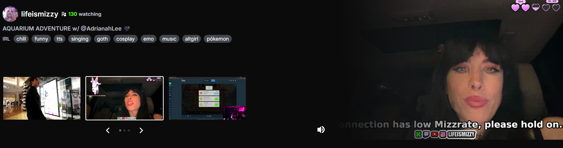Open the highlighted car stream thumbnail
563x148 pixels.
tap(125, 98)
